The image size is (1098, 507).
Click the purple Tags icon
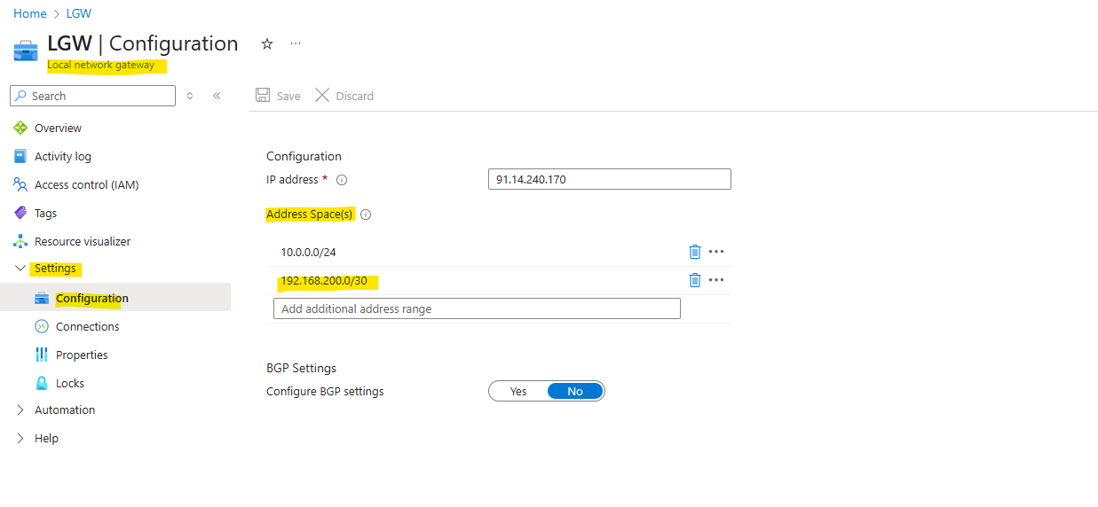20,213
